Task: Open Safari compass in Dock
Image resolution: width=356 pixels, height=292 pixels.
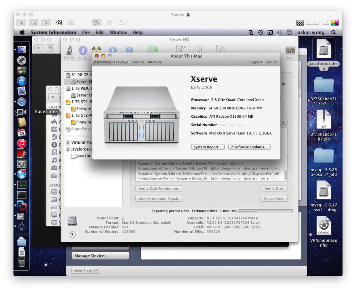Action: [22, 102]
